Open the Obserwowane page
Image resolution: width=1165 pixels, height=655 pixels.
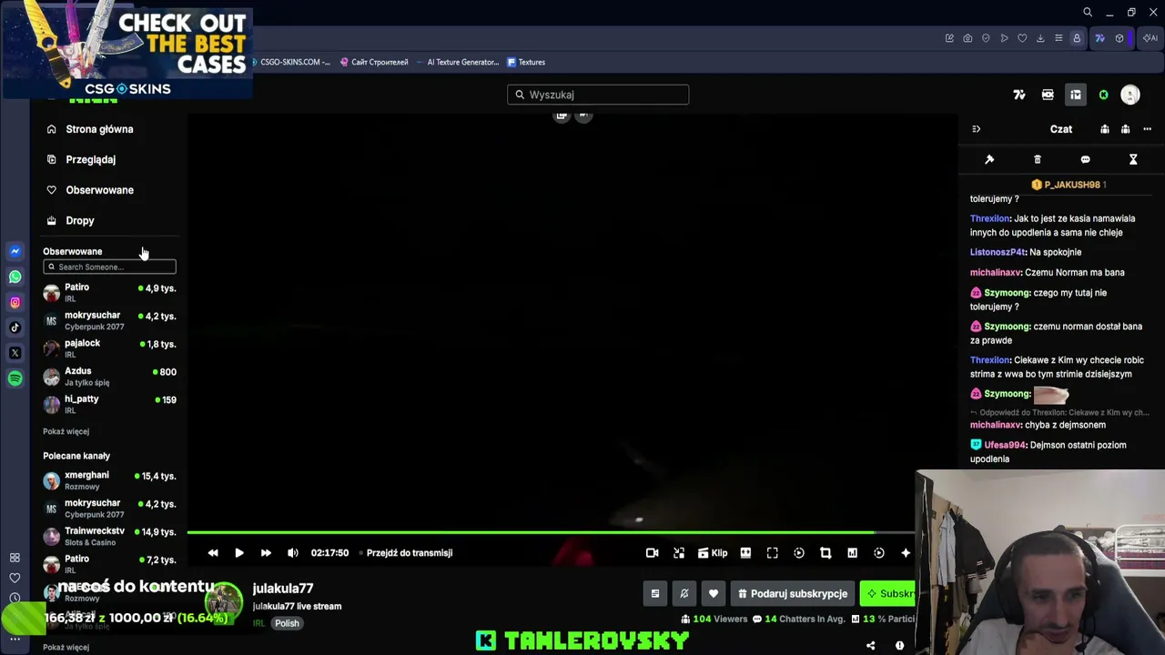(x=91, y=190)
